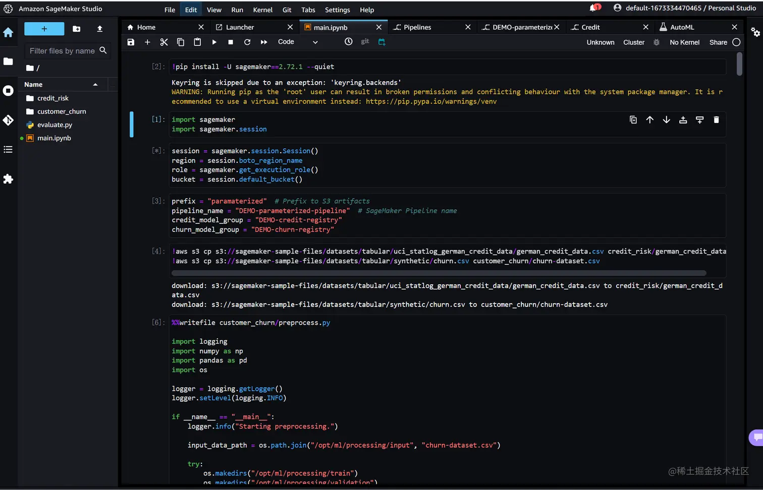Click the horizontal scrollbar under cell 4

pyautogui.click(x=438, y=273)
